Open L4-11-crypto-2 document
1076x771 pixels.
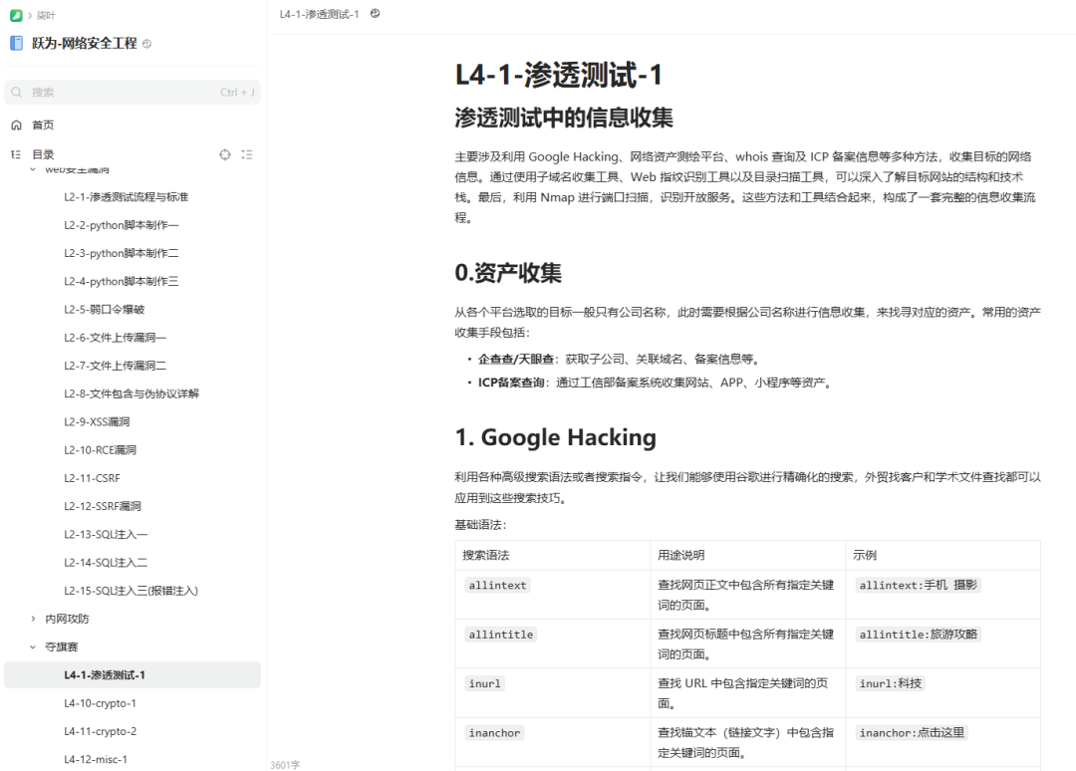pyautogui.click(x=101, y=731)
